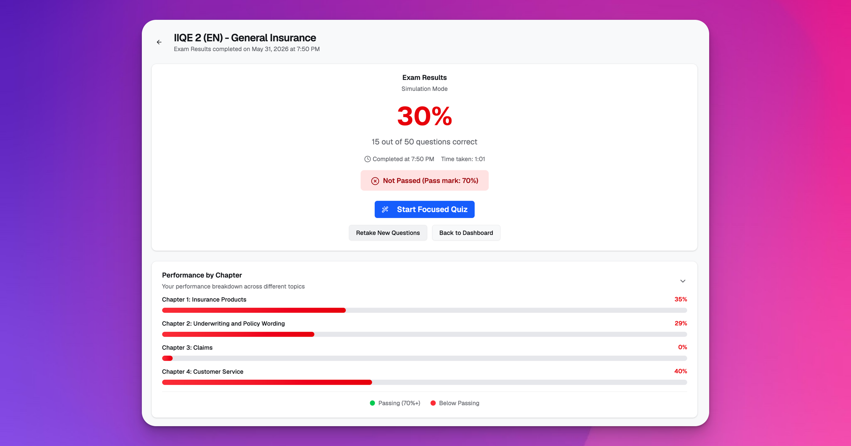Start the Focused Quiz
The image size is (851, 446).
424,210
